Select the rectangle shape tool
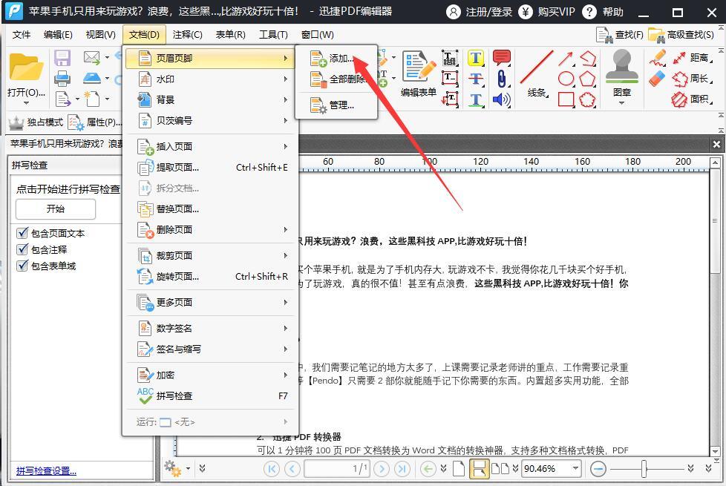 click(566, 99)
